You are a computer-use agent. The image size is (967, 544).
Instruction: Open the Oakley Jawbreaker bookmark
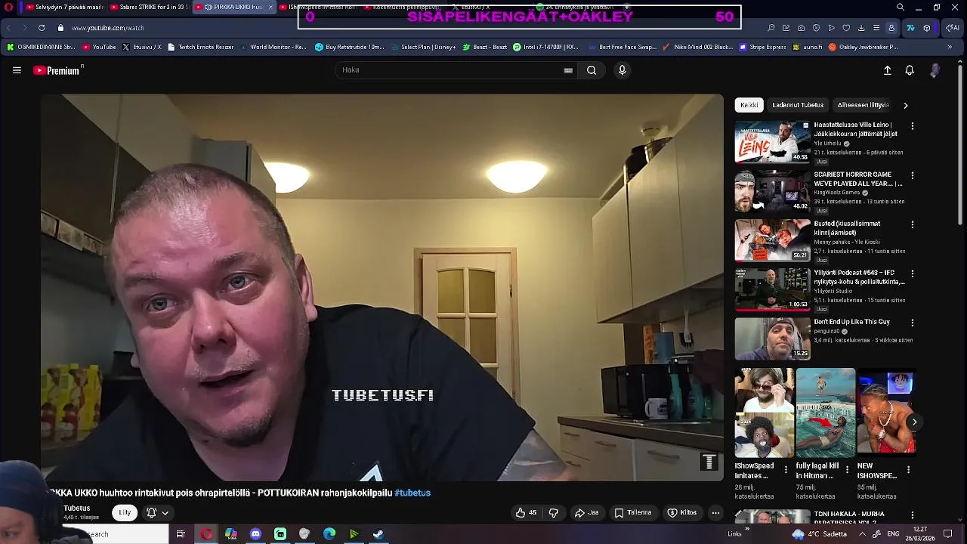click(863, 47)
